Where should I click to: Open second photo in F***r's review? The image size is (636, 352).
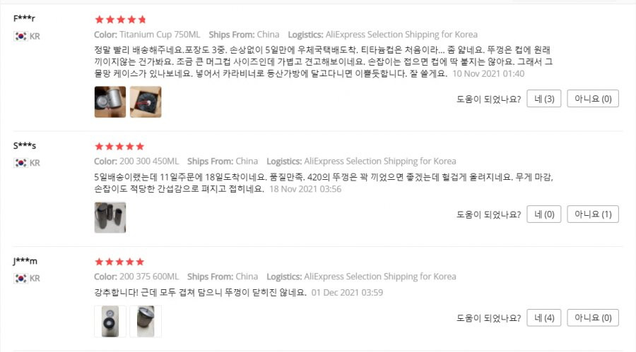click(146, 102)
